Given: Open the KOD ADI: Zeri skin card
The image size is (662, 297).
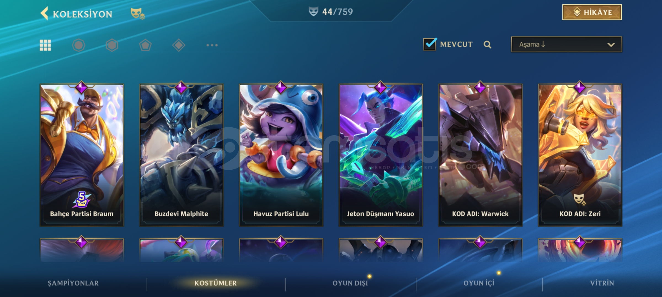Looking at the screenshot, I should pyautogui.click(x=580, y=155).
